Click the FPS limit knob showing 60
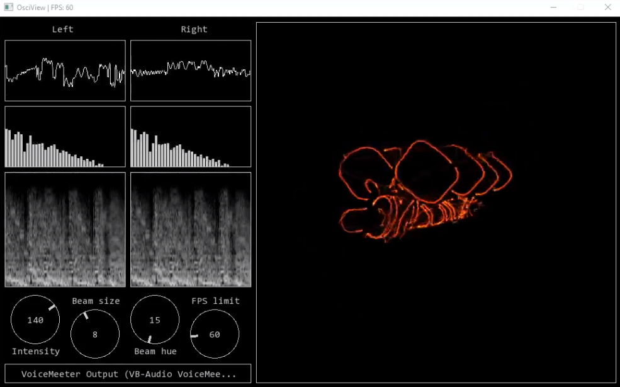The width and height of the screenshot is (620, 387). pyautogui.click(x=215, y=334)
